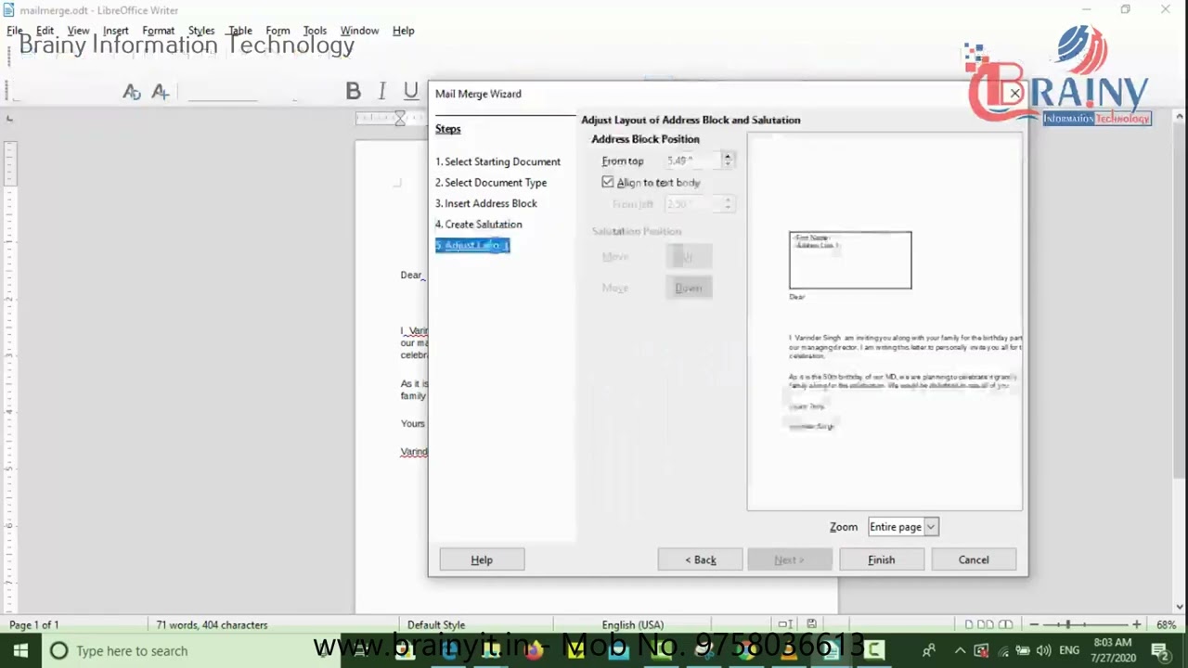Go to step 3 Insert Address Block

point(486,203)
